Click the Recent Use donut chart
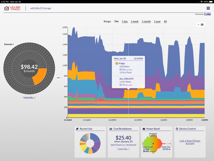Screen dimensions: 214x161 click(90, 143)
